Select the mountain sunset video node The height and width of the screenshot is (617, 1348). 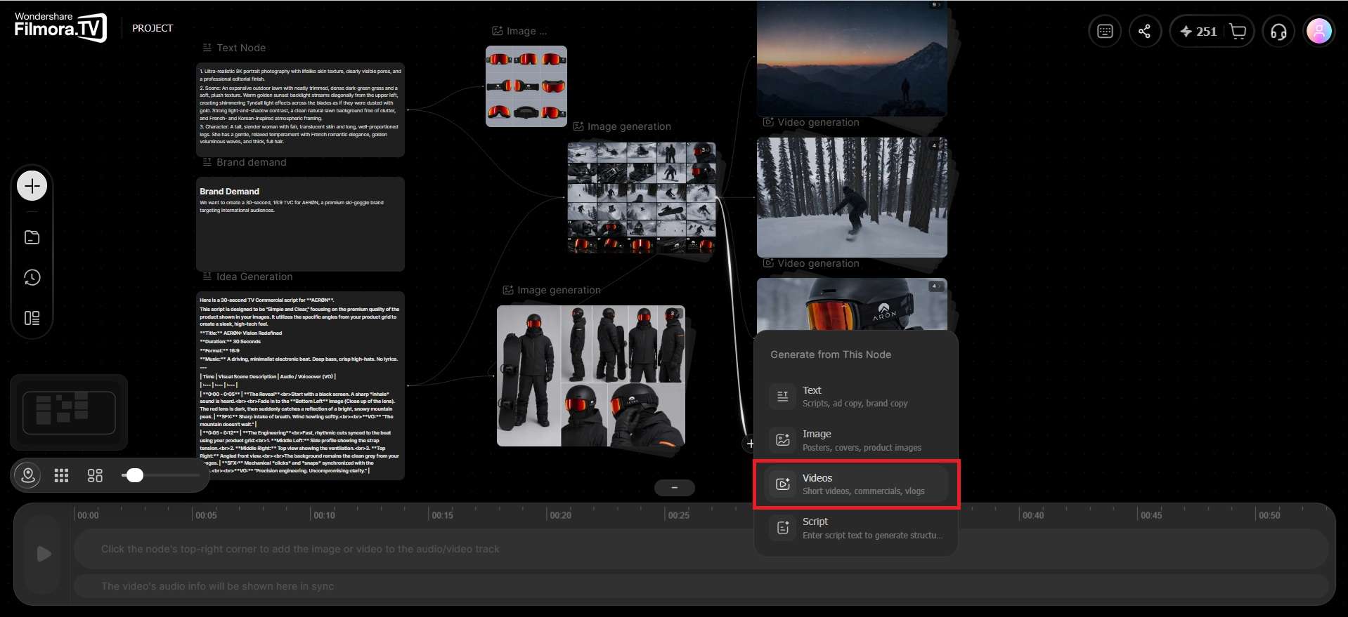pyautogui.click(x=852, y=58)
